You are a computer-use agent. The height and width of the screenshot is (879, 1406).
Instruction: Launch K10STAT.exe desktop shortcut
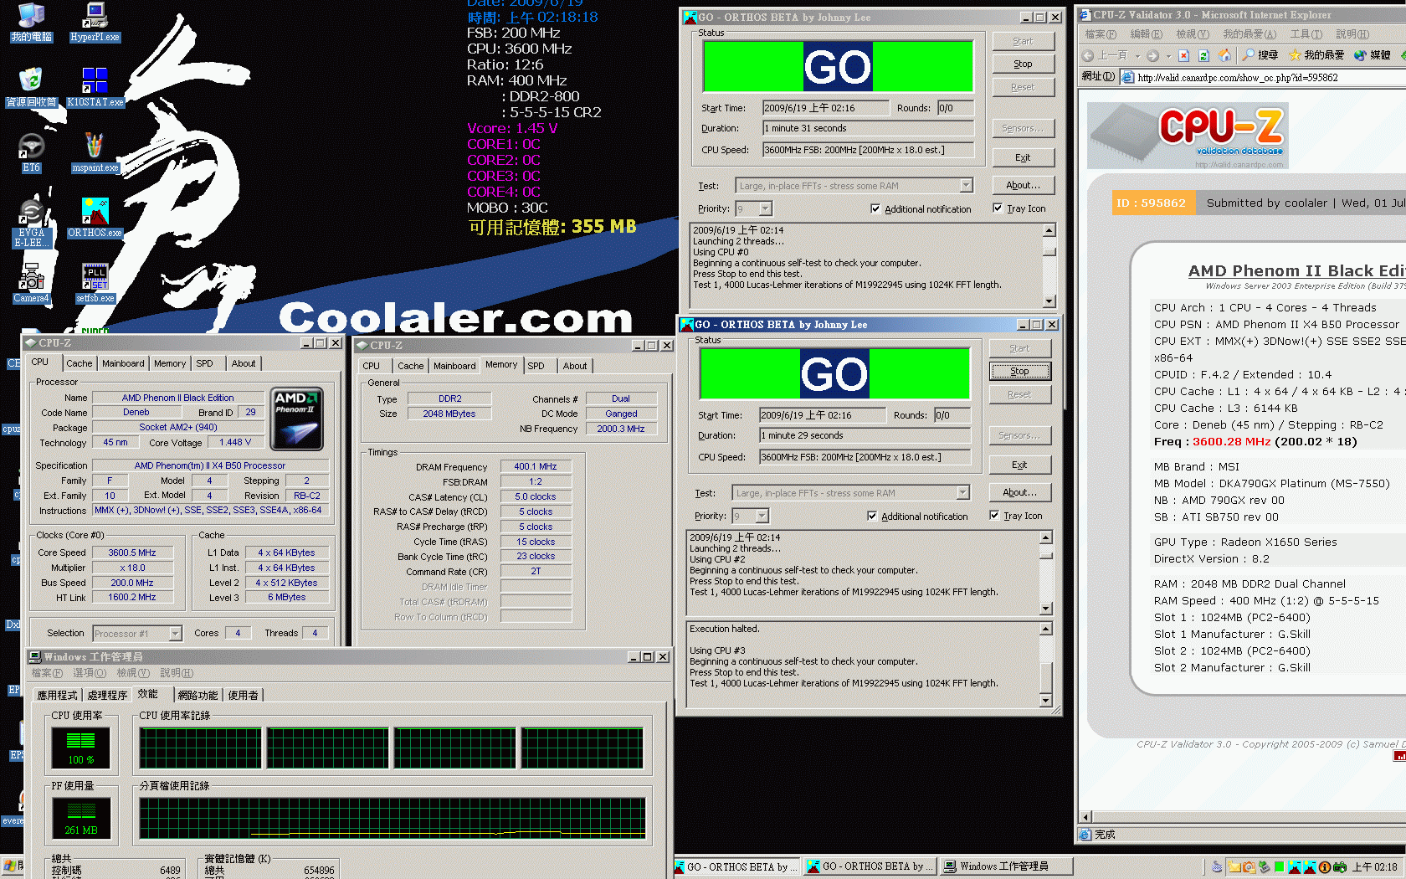point(95,87)
